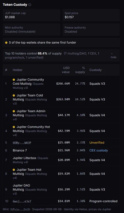Click yellow dot beside Jupiter Team Cold Multisig
The width and height of the screenshot is (124, 213).
[x=14, y=96]
